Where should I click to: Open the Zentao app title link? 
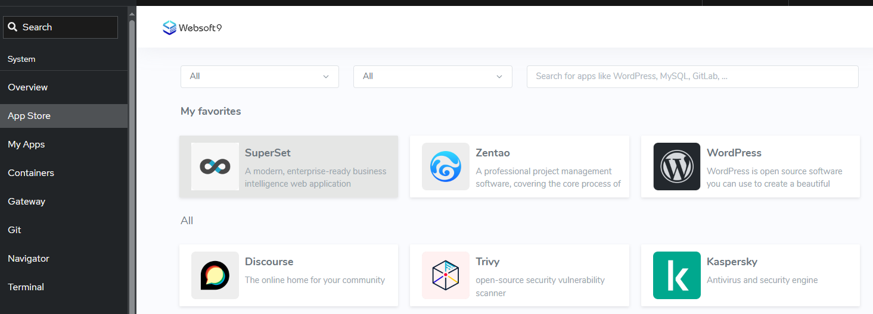[x=492, y=153]
